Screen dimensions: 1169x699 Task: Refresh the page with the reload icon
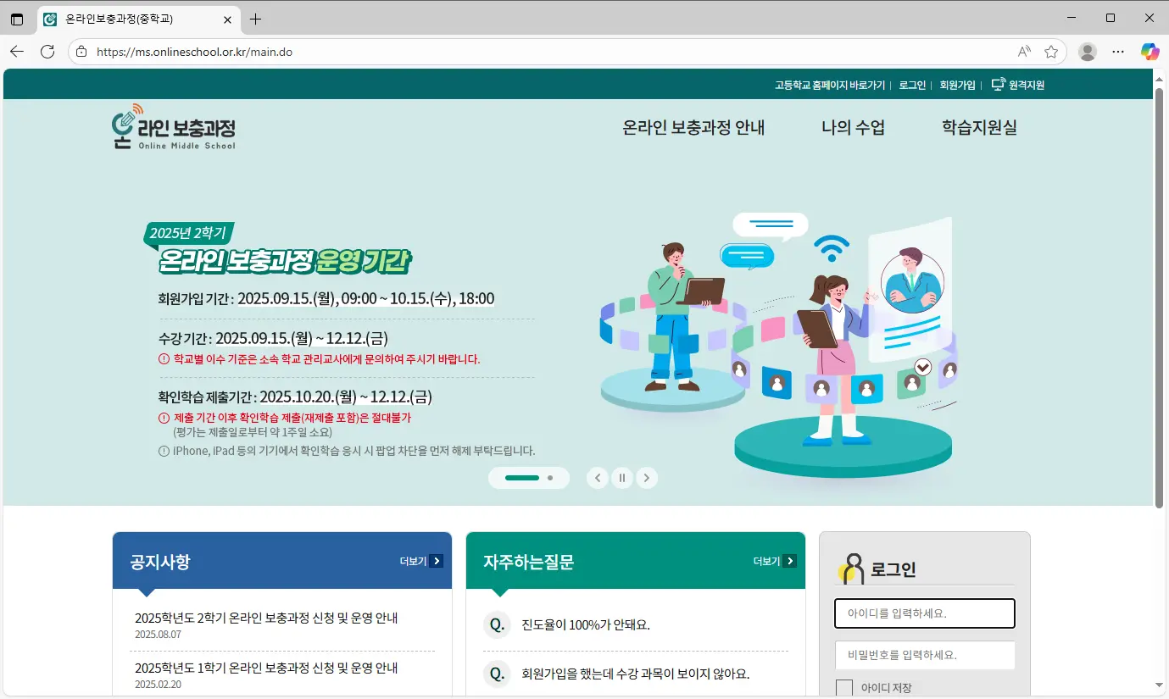click(47, 52)
